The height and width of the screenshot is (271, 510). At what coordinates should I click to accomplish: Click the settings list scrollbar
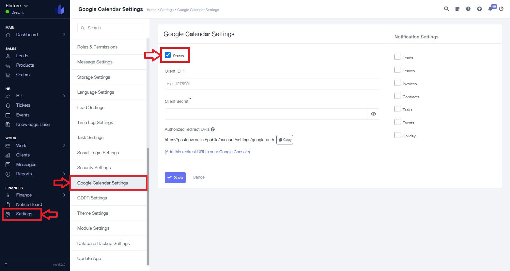pos(148,207)
